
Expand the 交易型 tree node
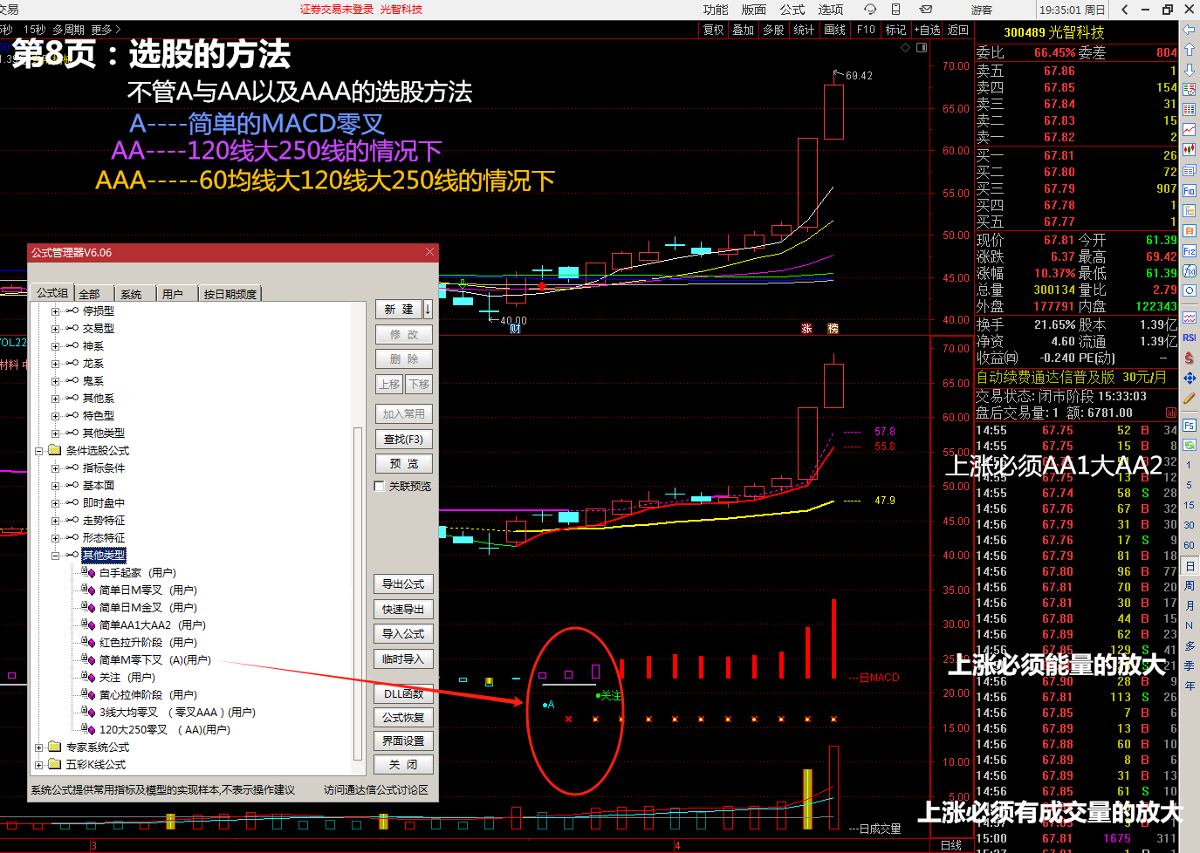click(x=55, y=329)
